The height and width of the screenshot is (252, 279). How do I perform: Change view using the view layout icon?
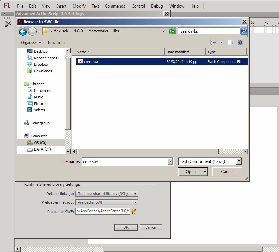click(213, 43)
